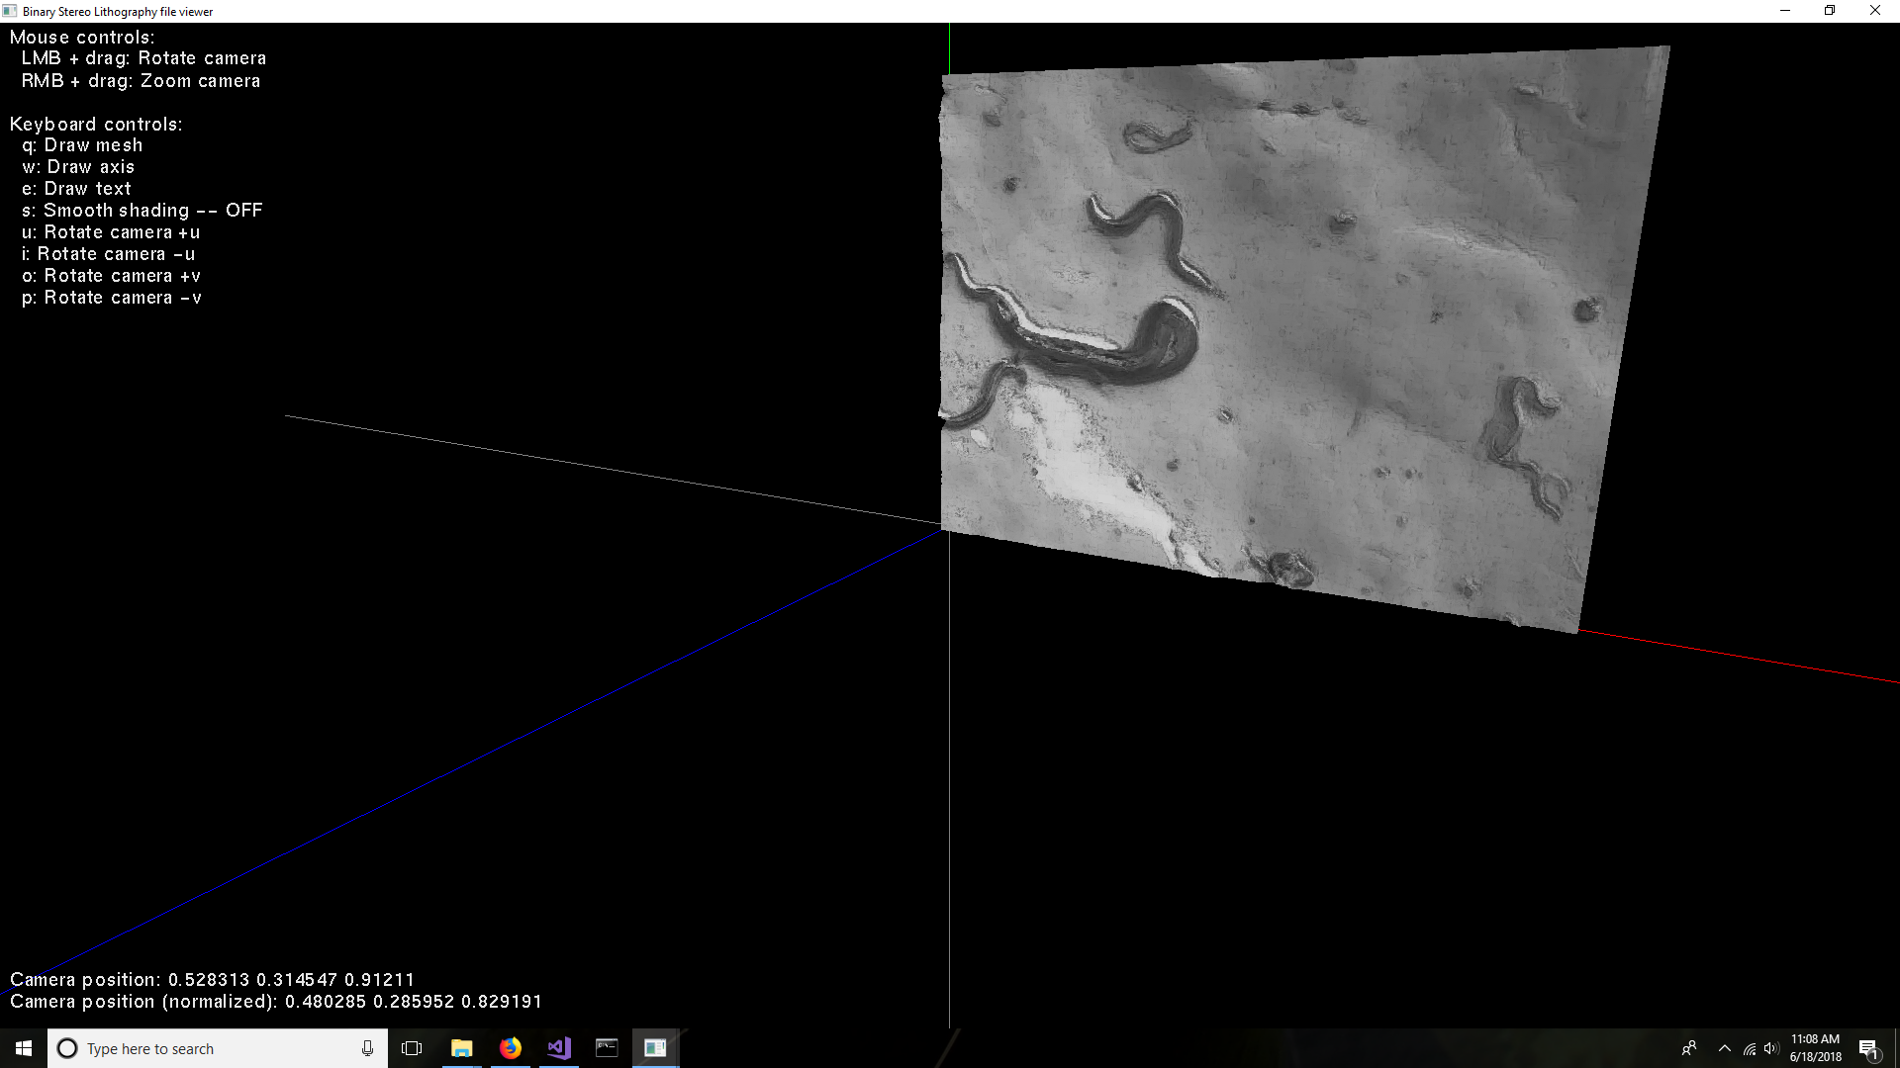This screenshot has height=1068, width=1900.
Task: Click the 'Camera position:' coordinates line
Action: 212,980
